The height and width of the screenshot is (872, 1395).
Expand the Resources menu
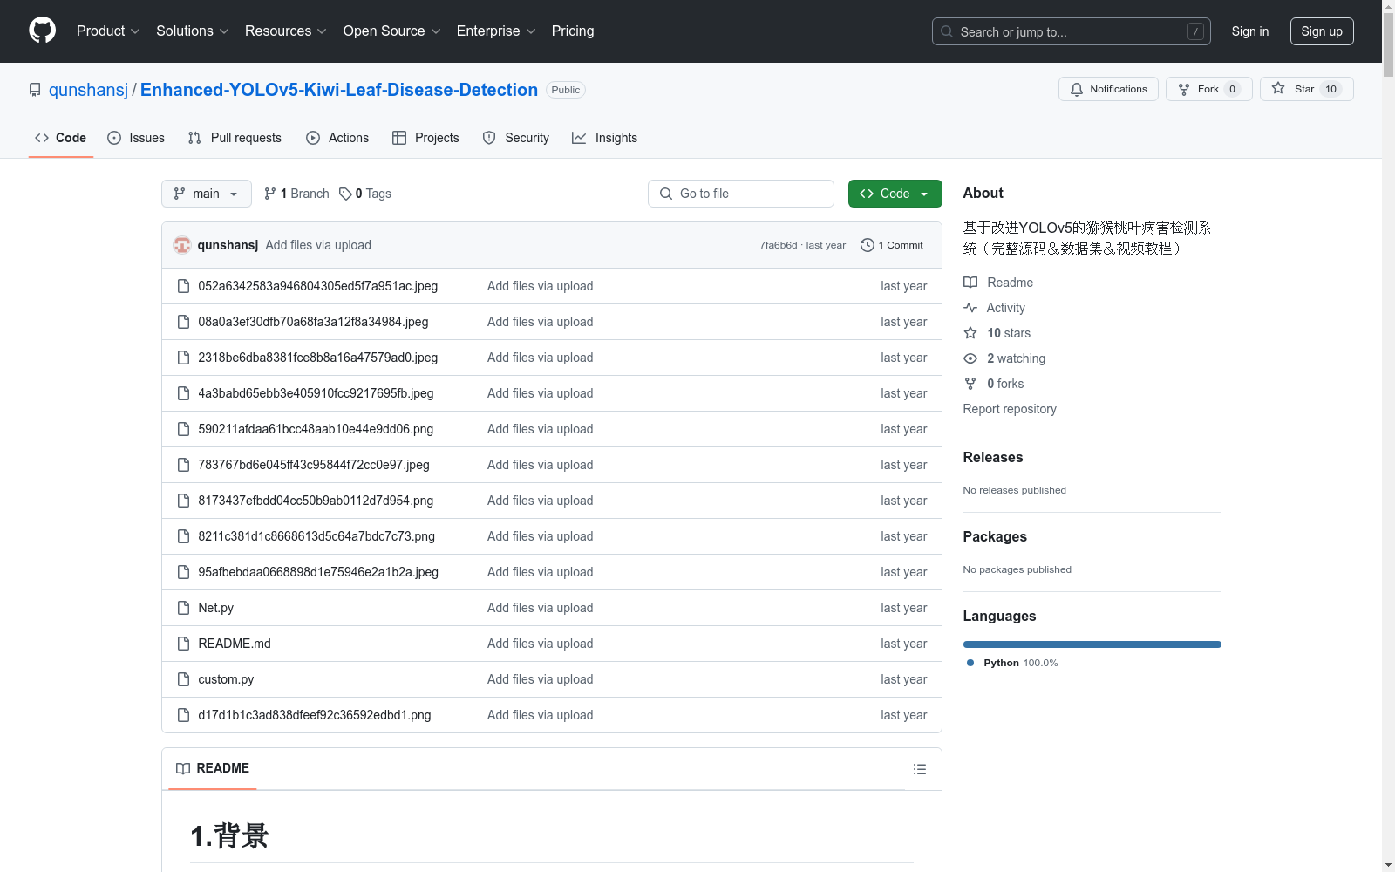[x=286, y=31]
